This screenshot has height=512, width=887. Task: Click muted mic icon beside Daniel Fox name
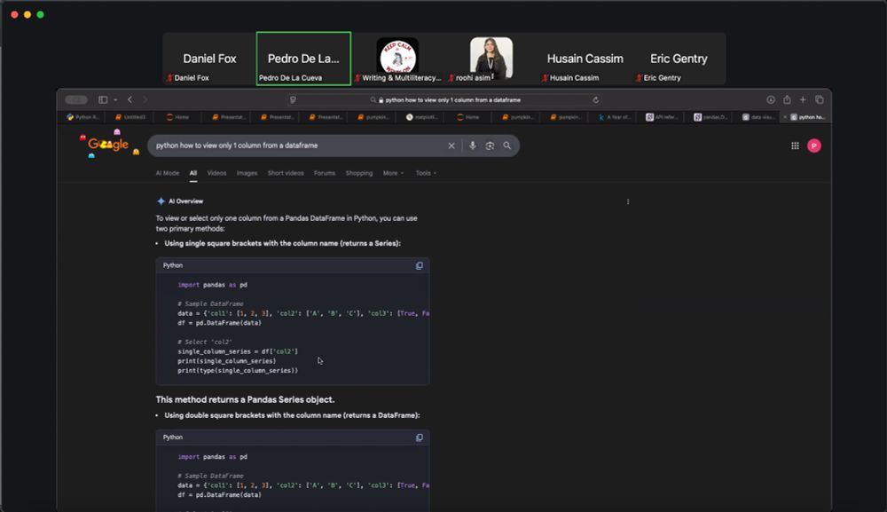(x=169, y=78)
